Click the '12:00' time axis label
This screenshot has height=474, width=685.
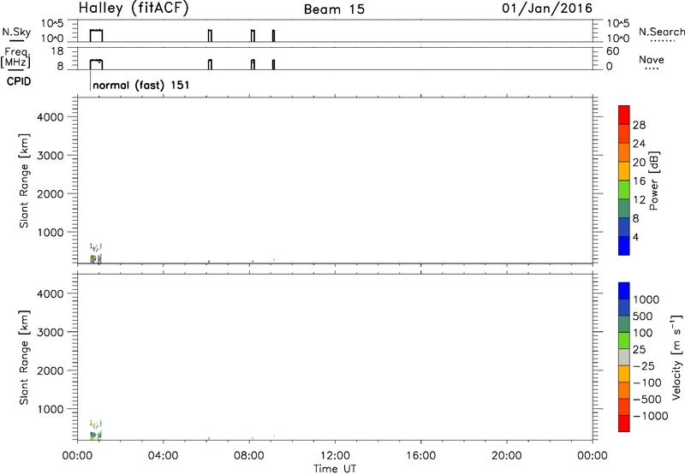(x=335, y=456)
